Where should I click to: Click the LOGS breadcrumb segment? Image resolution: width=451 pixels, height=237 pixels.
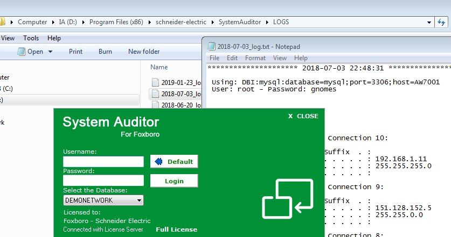(281, 22)
